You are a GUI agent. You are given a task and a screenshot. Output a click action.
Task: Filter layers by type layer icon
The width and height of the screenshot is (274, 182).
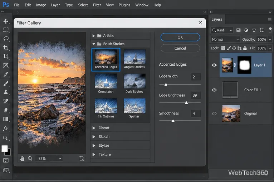click(254, 30)
